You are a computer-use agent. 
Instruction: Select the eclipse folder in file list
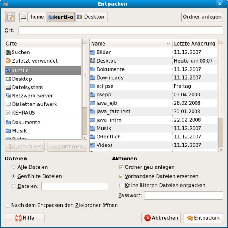click(104, 86)
